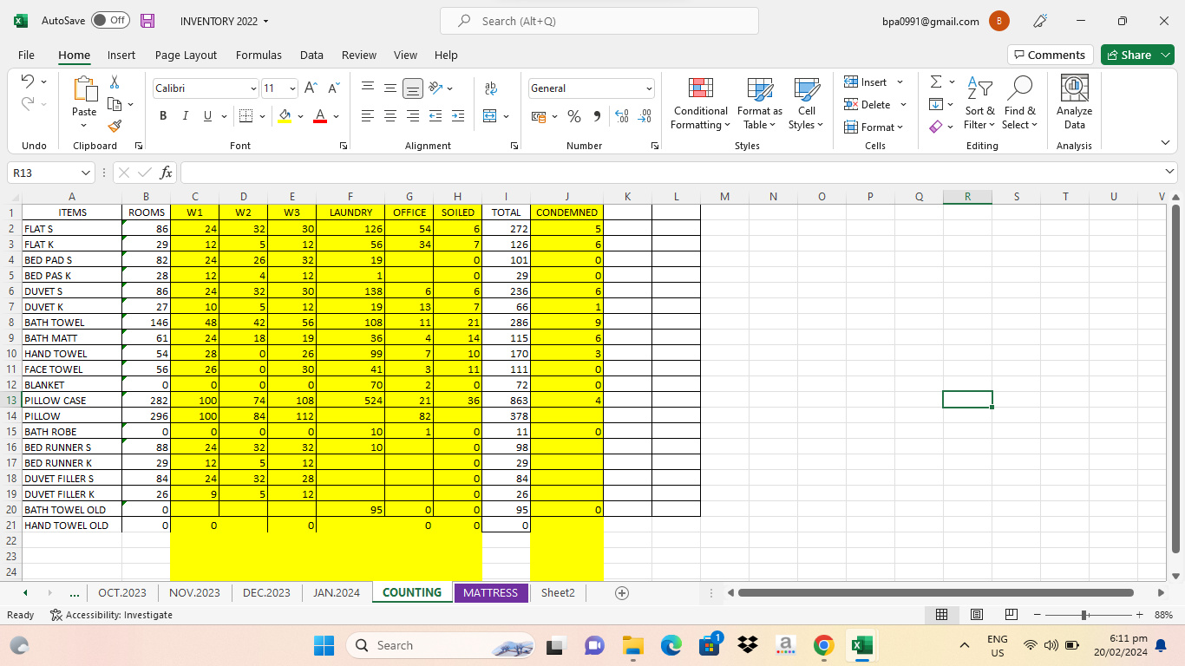Click the Undo arrow icon

point(27,82)
